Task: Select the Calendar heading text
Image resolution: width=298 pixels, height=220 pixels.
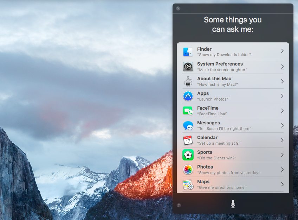Action: point(207,137)
